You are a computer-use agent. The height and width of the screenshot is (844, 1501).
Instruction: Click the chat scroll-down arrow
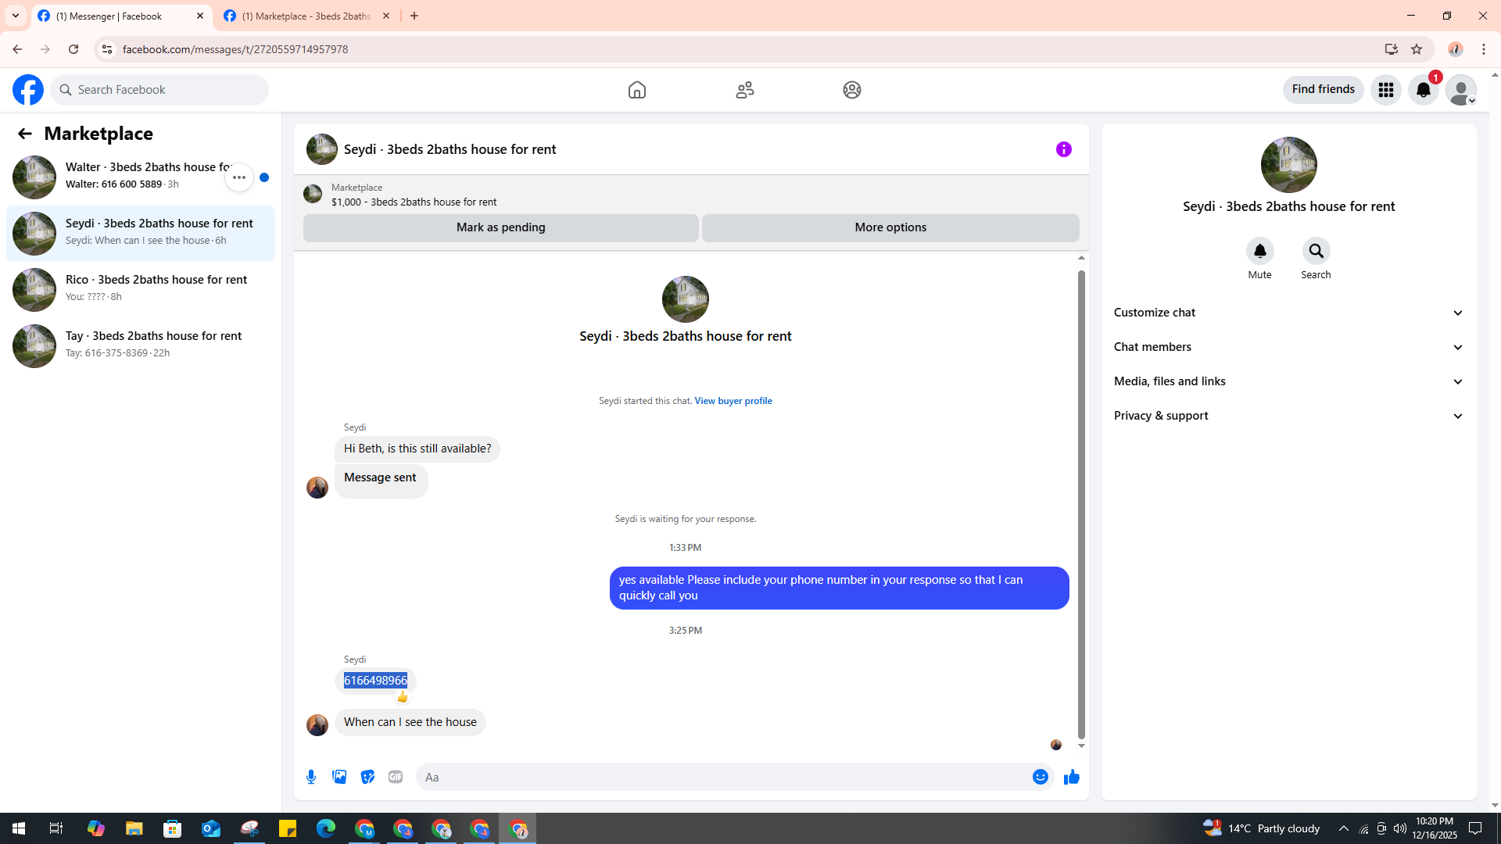(x=1081, y=746)
